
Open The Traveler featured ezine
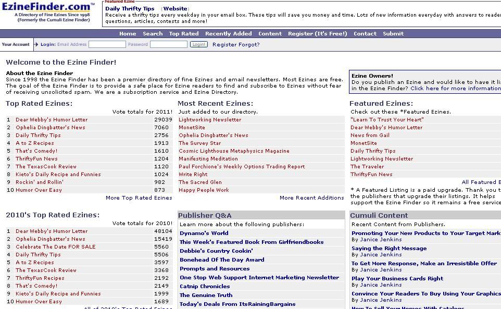(x=367, y=166)
